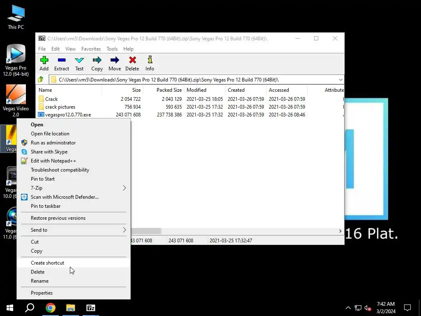This screenshot has height=316, width=421.
Task: Open the Help menu
Action: click(128, 49)
